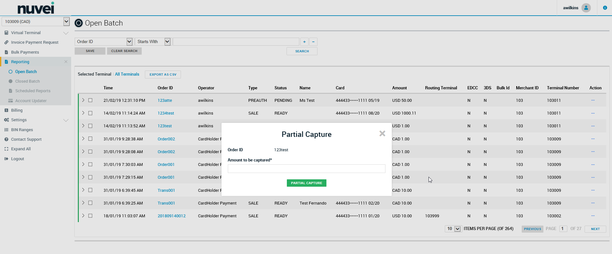
Task: Collapse Reporting section with X icon
Action: click(66, 62)
